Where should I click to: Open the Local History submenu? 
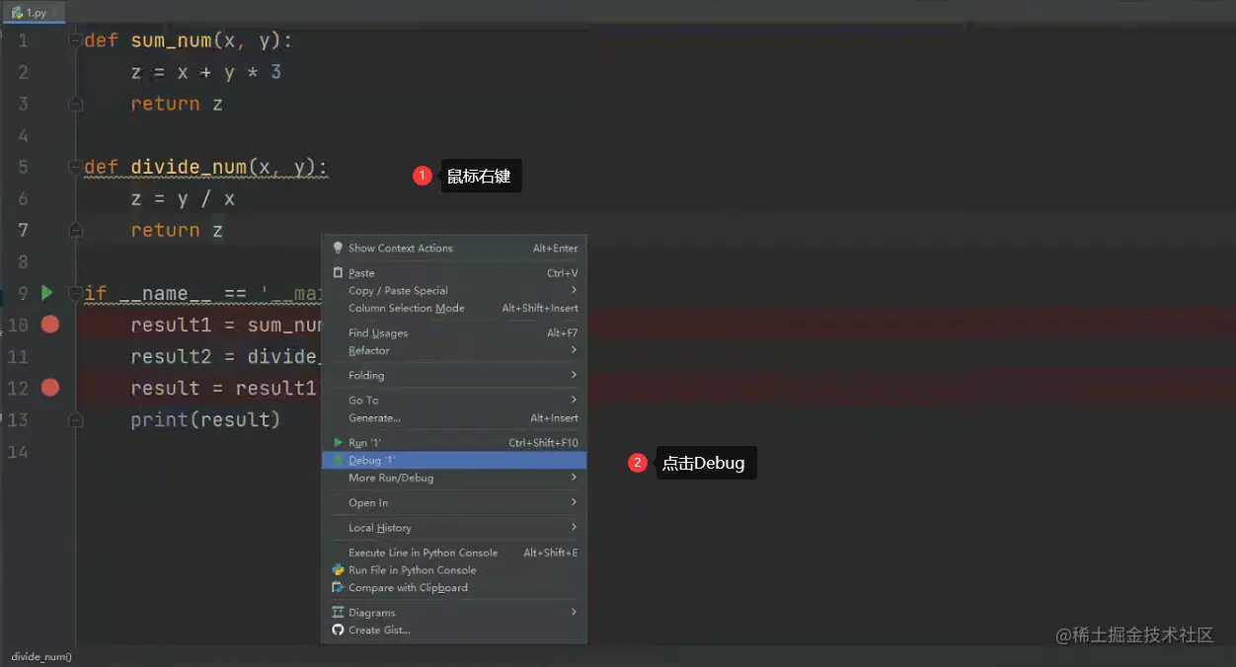pyautogui.click(x=454, y=527)
